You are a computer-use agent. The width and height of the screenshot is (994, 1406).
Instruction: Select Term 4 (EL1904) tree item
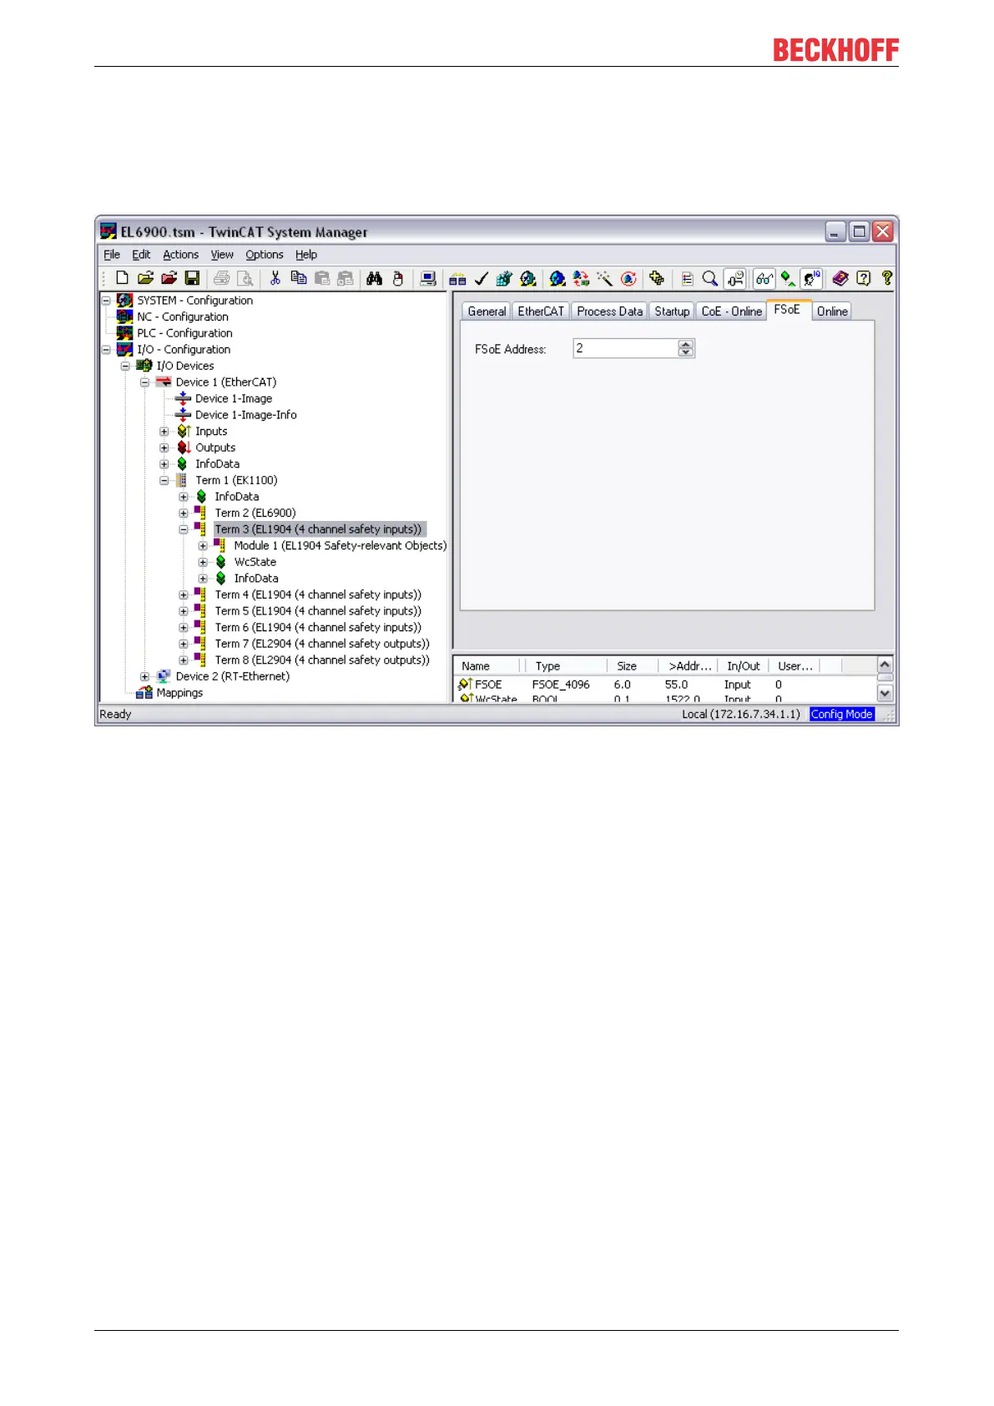tap(318, 594)
